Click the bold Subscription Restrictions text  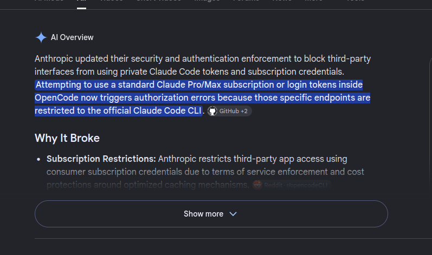[x=101, y=159]
